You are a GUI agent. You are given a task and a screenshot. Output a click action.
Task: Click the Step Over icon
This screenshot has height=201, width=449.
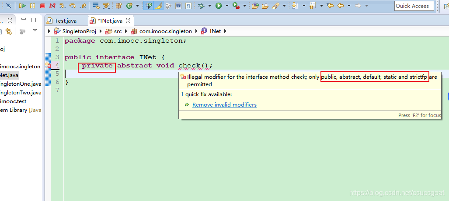tap(73, 6)
